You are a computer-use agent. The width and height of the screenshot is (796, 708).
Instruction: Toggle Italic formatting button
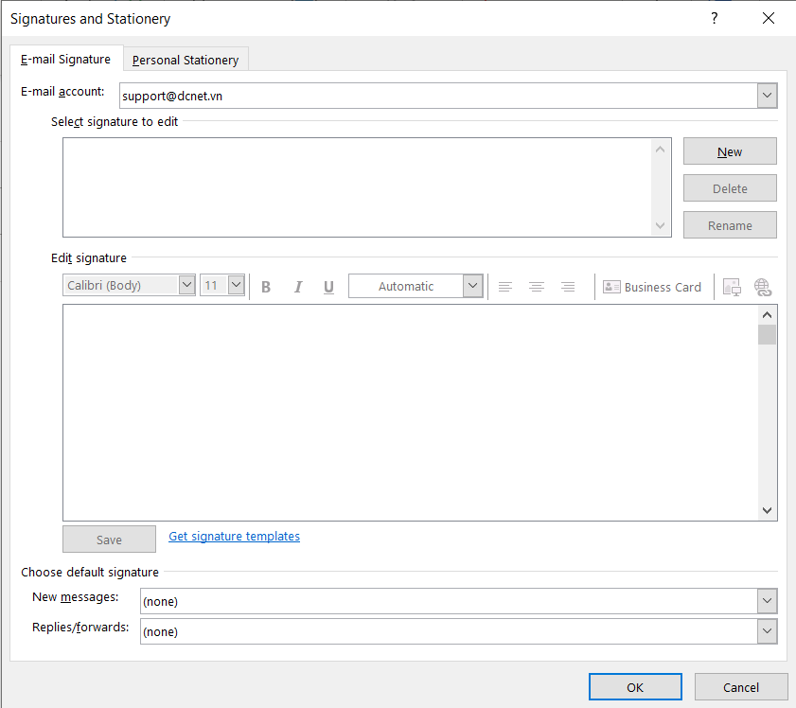(297, 287)
